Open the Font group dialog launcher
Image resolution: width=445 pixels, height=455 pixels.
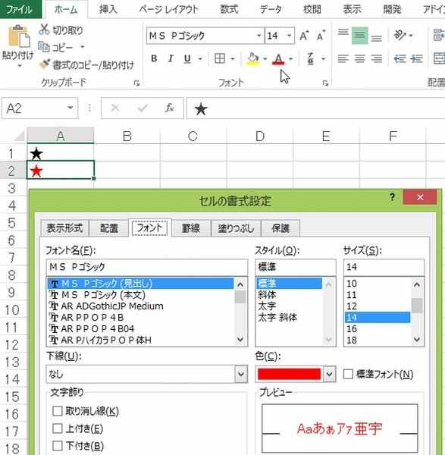click(x=325, y=83)
